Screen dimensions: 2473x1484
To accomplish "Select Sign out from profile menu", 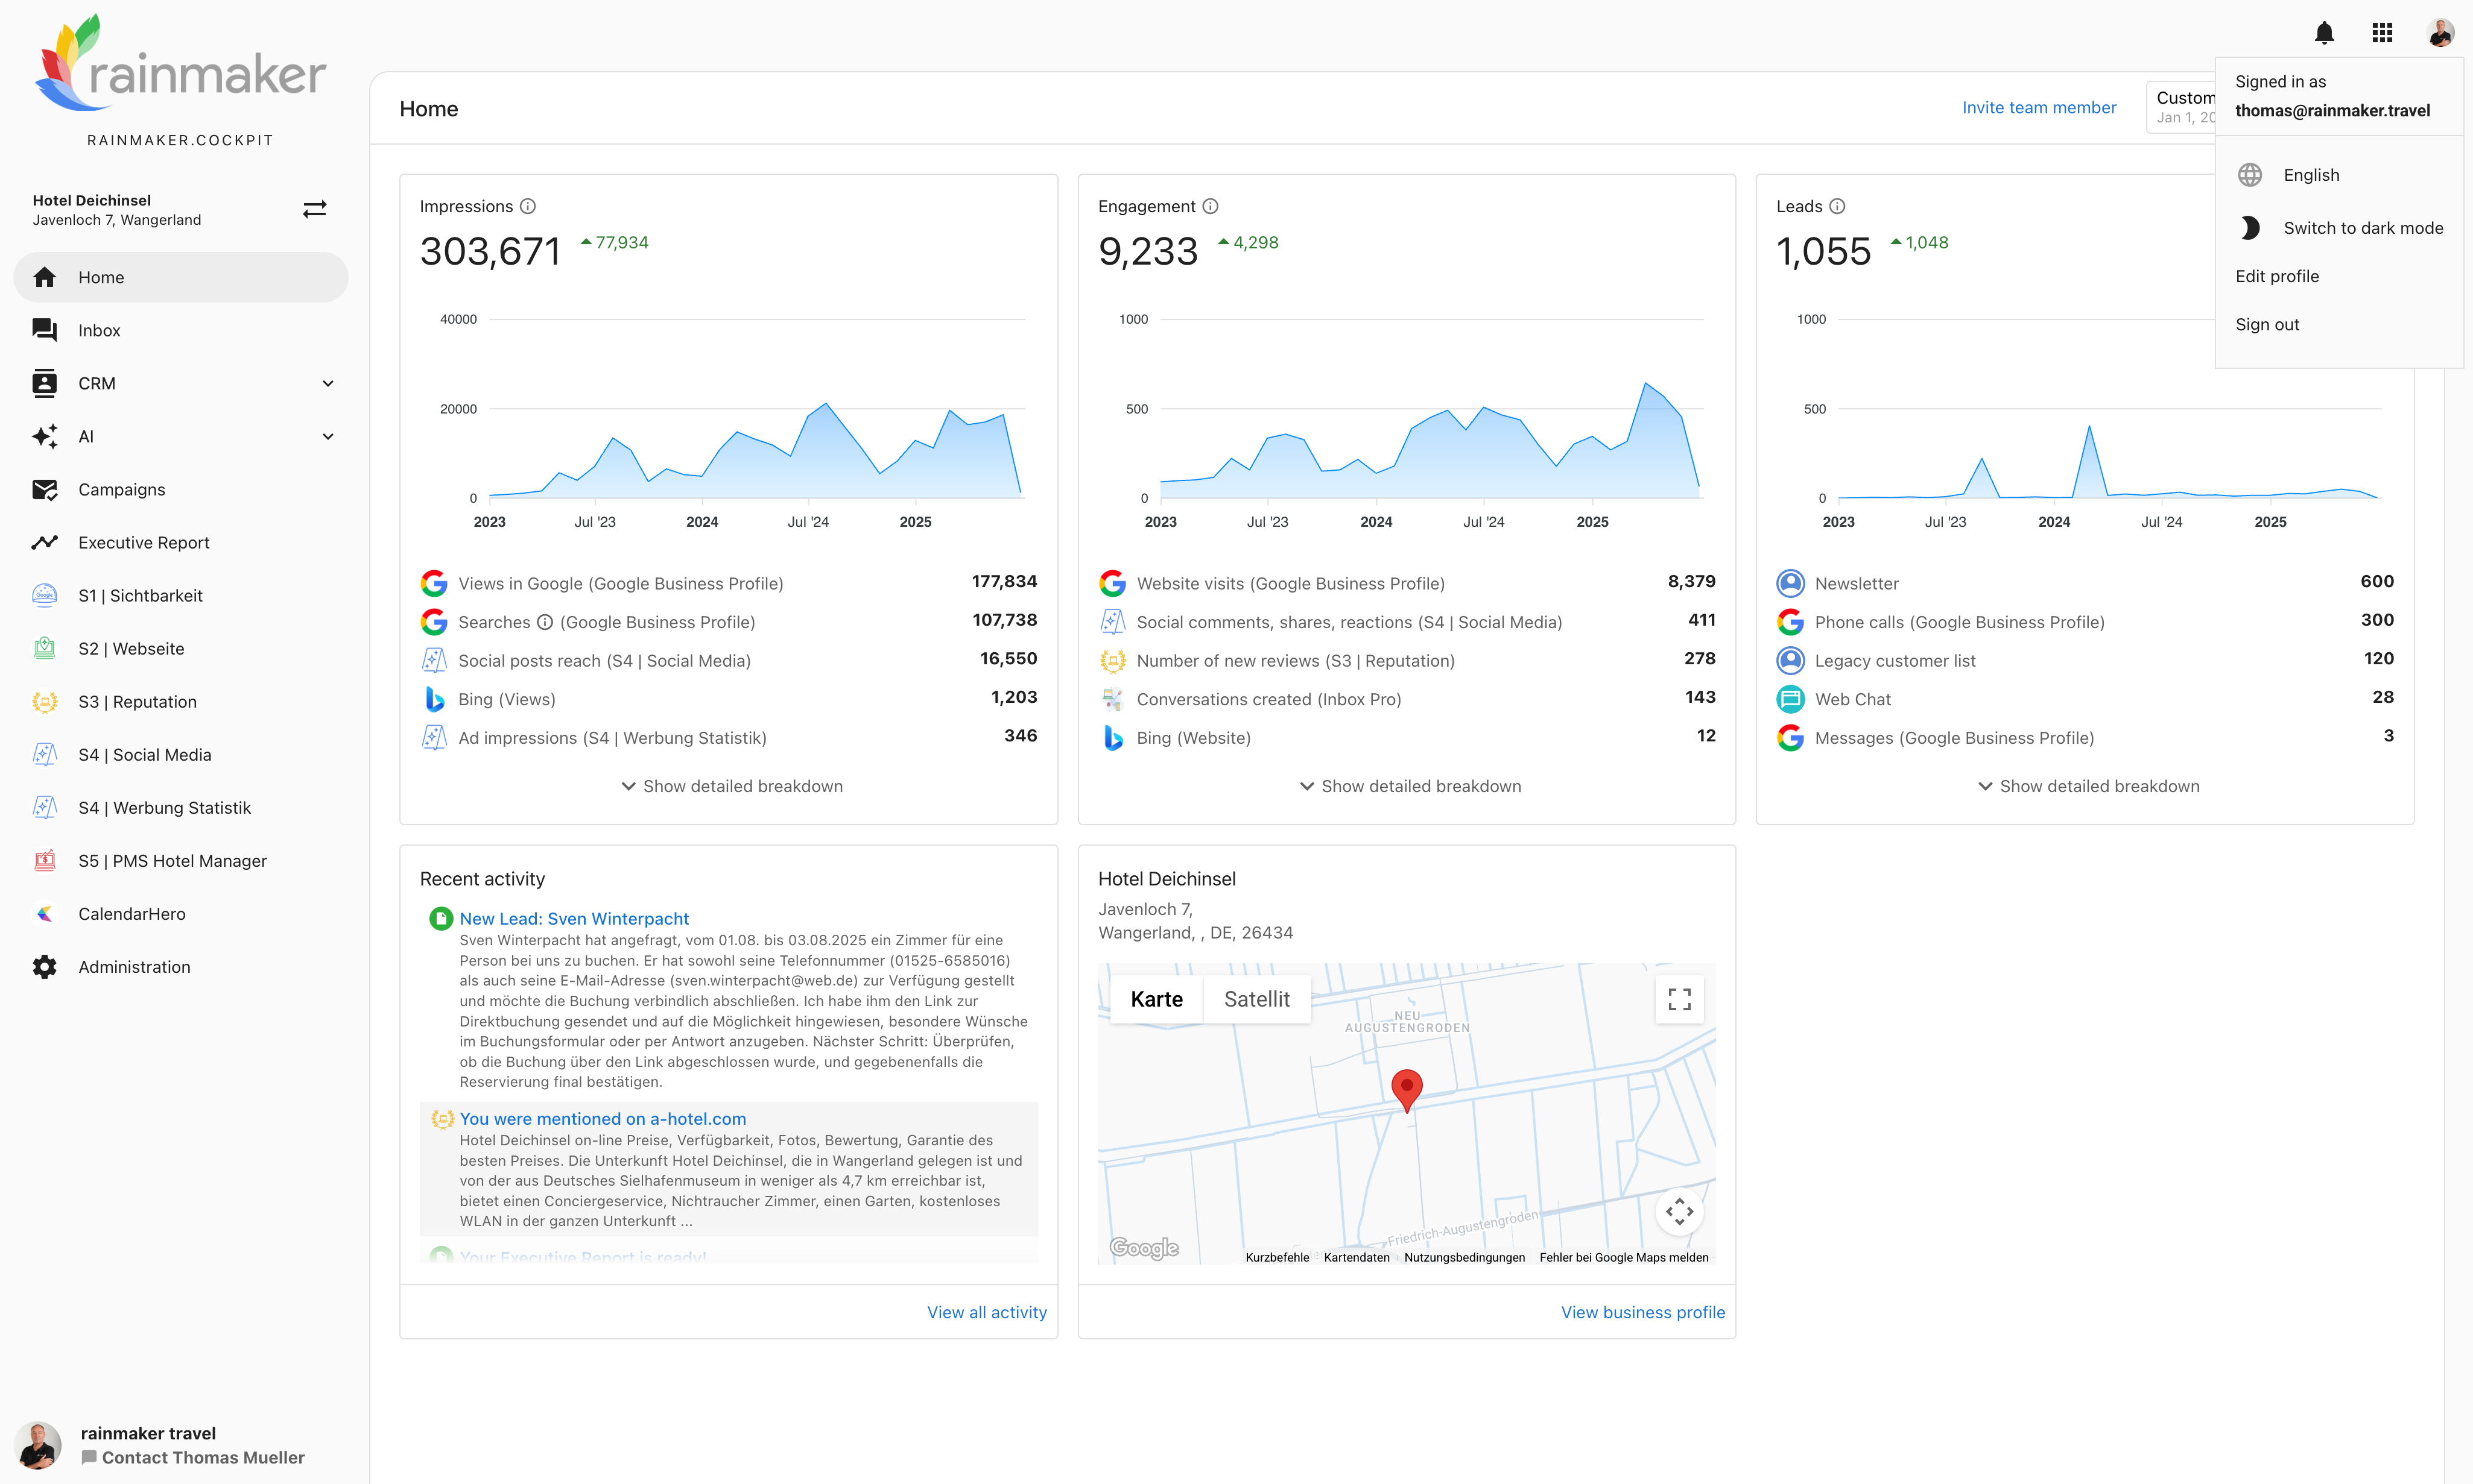I will (x=2267, y=324).
